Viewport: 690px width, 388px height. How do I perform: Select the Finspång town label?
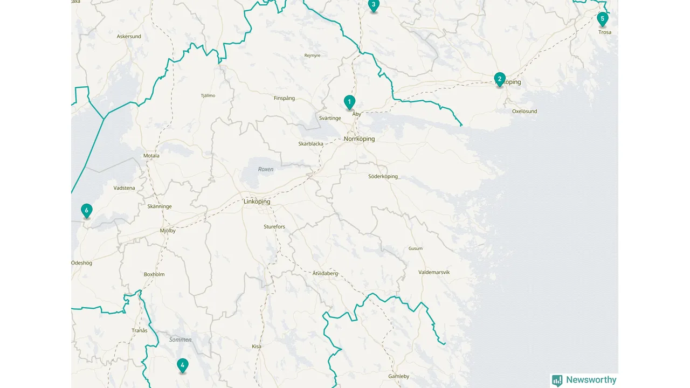tap(285, 98)
